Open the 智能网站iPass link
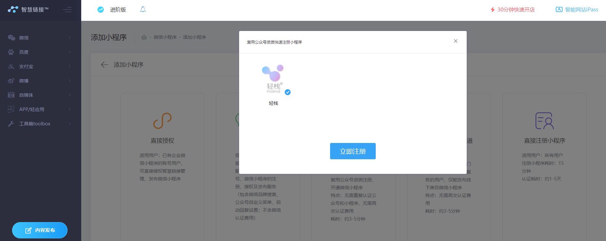This screenshot has width=606, height=241. tap(582, 10)
